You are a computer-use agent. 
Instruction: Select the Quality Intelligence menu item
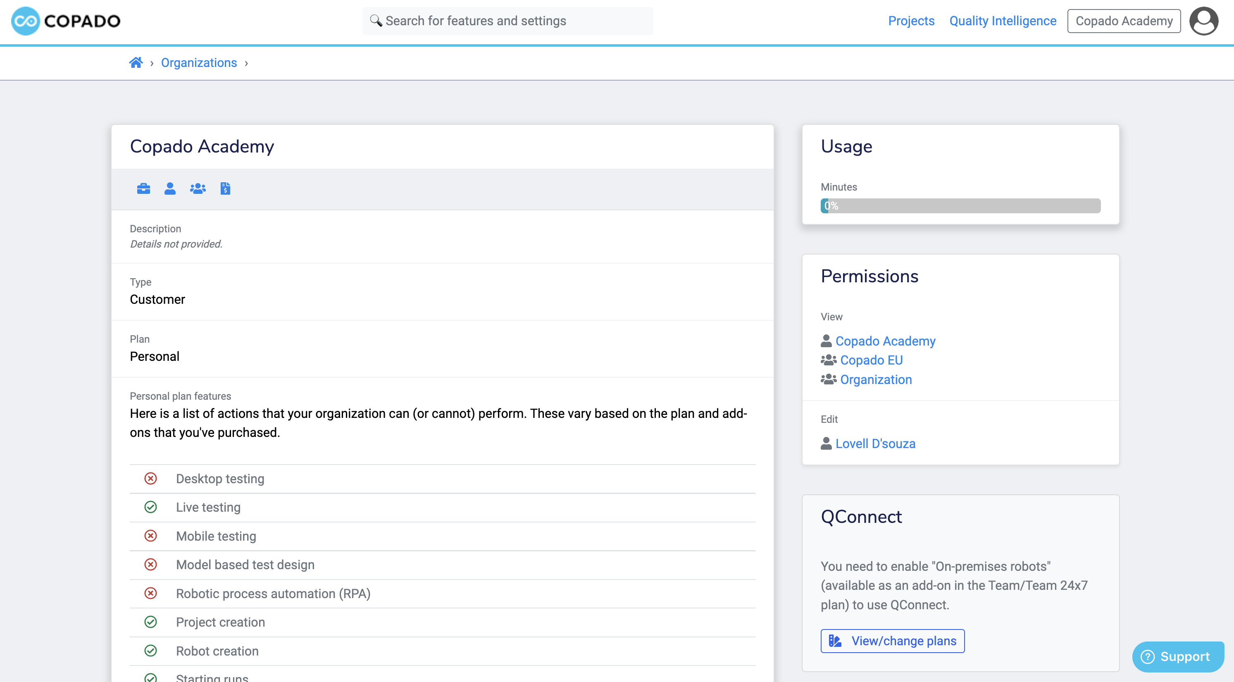pos(1002,21)
